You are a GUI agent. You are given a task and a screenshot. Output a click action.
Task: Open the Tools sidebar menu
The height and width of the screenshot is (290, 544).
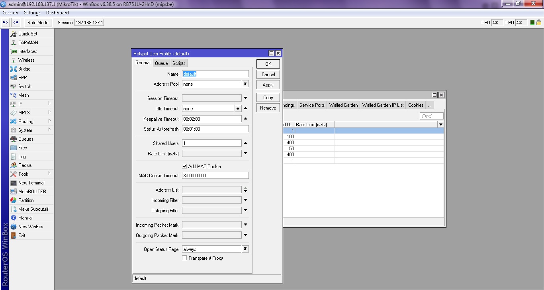click(31, 174)
